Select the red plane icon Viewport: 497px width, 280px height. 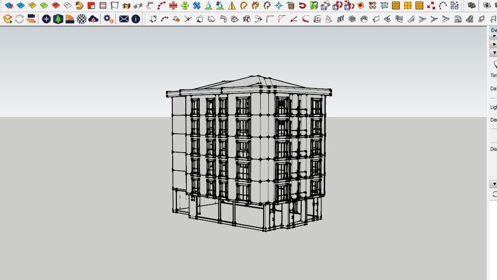pyautogui.click(x=56, y=5)
